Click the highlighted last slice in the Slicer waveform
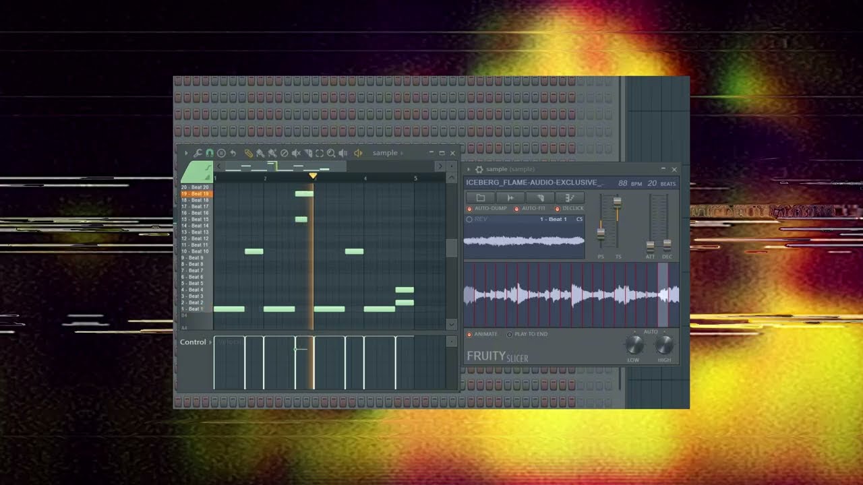This screenshot has width=863, height=485. (663, 294)
